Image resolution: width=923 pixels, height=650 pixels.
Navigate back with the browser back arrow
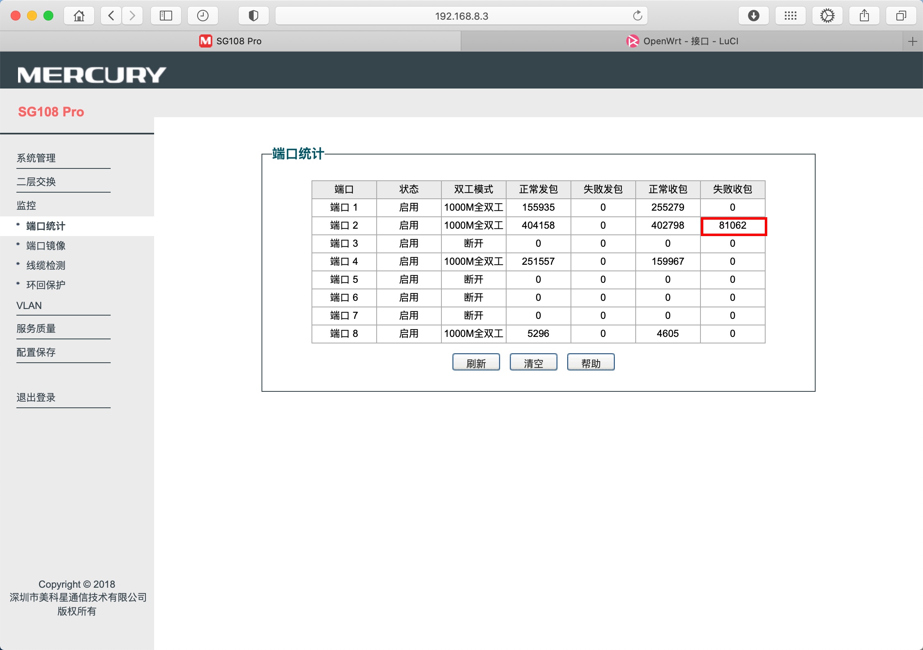coord(110,16)
